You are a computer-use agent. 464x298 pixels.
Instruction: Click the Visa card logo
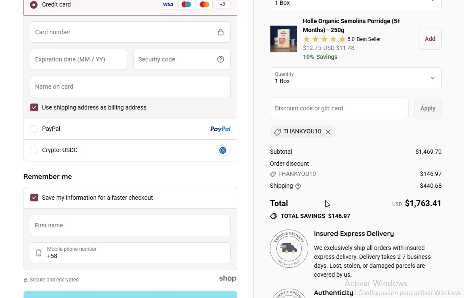(168, 4)
